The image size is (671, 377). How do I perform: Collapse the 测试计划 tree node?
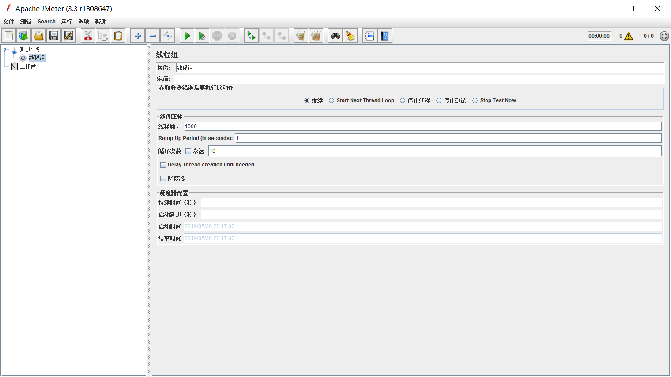(x=4, y=49)
